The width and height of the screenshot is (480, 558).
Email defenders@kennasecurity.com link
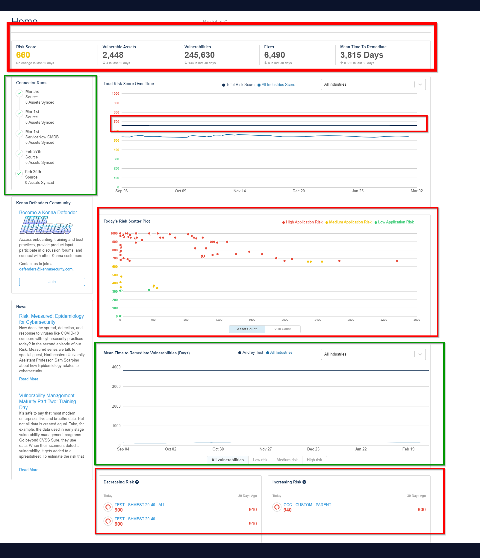[x=46, y=269]
